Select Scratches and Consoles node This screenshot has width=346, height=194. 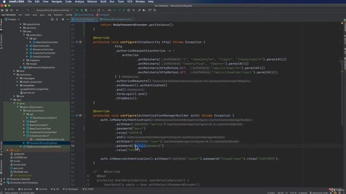pyautogui.click(x=22, y=183)
